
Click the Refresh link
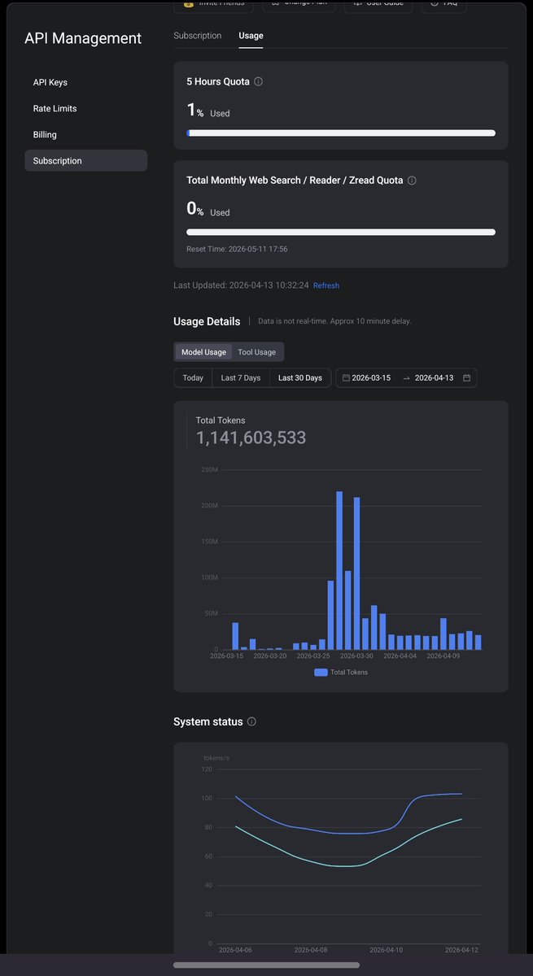coord(326,285)
